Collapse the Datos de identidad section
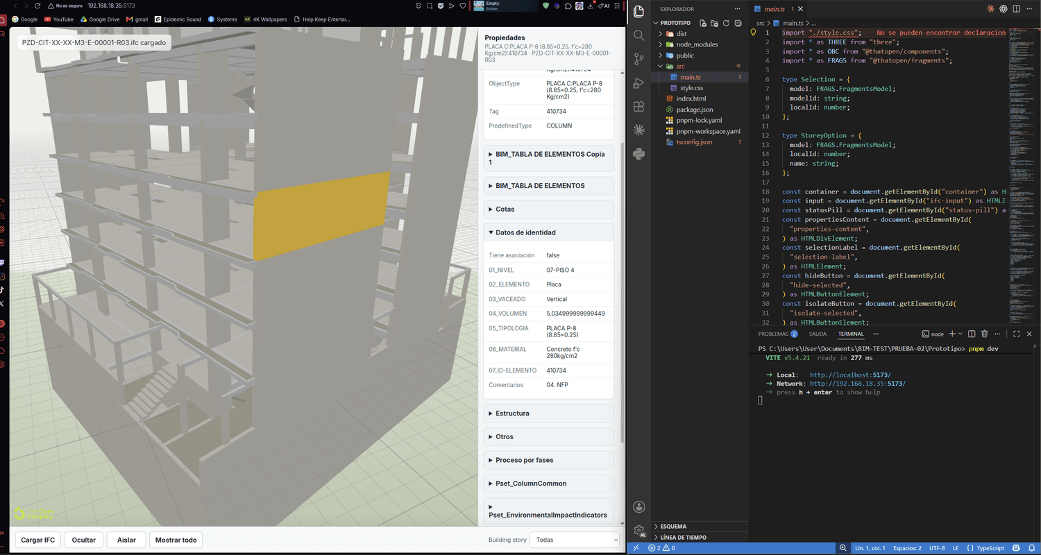 549,232
